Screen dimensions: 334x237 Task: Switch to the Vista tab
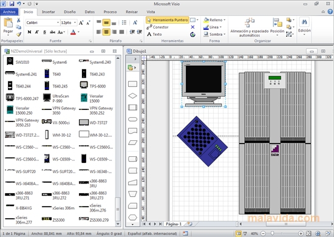[x=151, y=12]
